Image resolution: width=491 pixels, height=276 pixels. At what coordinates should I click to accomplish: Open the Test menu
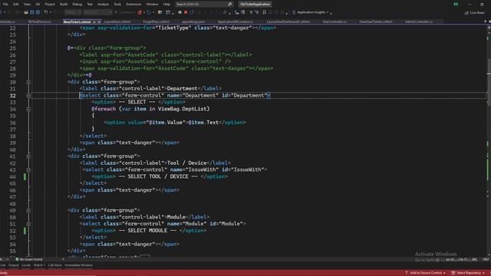90,4
